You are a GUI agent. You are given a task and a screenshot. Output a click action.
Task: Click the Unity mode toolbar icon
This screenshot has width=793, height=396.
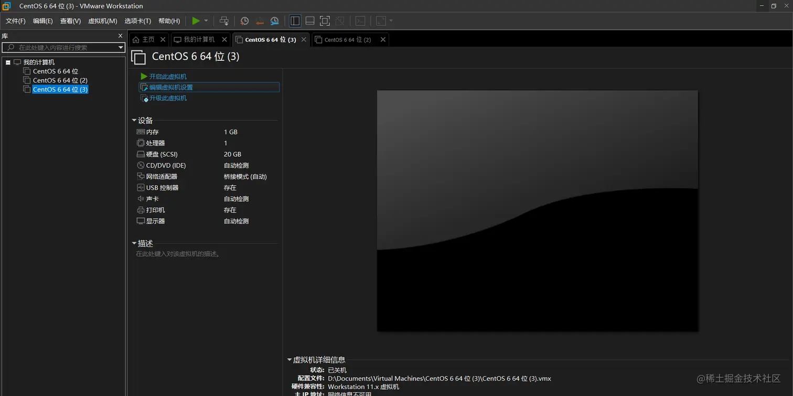[340, 21]
